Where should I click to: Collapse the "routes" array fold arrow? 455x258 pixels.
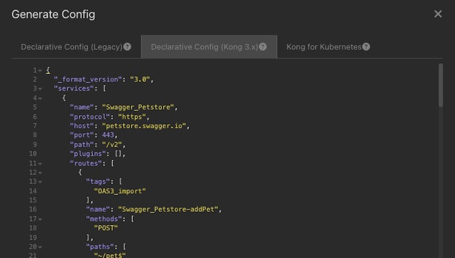click(x=40, y=163)
